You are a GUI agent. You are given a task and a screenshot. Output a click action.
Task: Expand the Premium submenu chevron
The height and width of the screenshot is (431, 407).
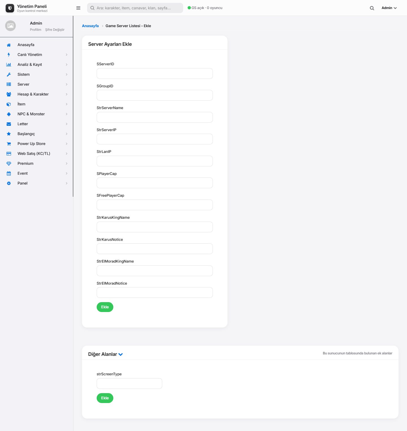[x=67, y=164]
